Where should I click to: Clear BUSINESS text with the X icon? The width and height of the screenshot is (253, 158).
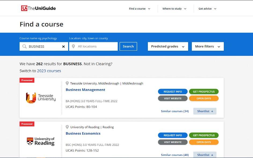pyautogui.click(x=63, y=46)
